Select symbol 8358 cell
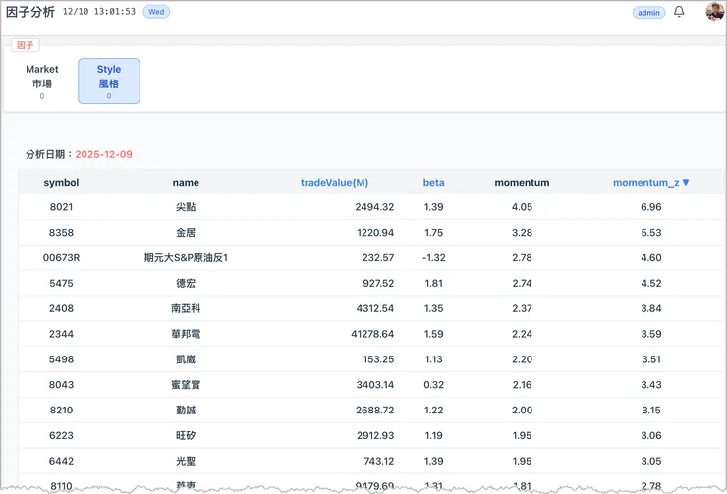This screenshot has width=727, height=494. tap(61, 233)
